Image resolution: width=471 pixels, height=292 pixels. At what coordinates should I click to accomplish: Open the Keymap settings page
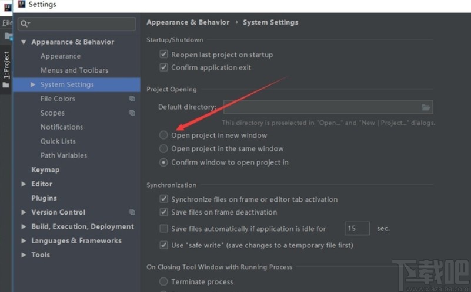coord(45,169)
